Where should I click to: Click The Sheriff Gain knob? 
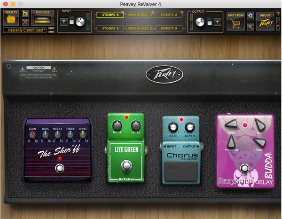point(32,135)
